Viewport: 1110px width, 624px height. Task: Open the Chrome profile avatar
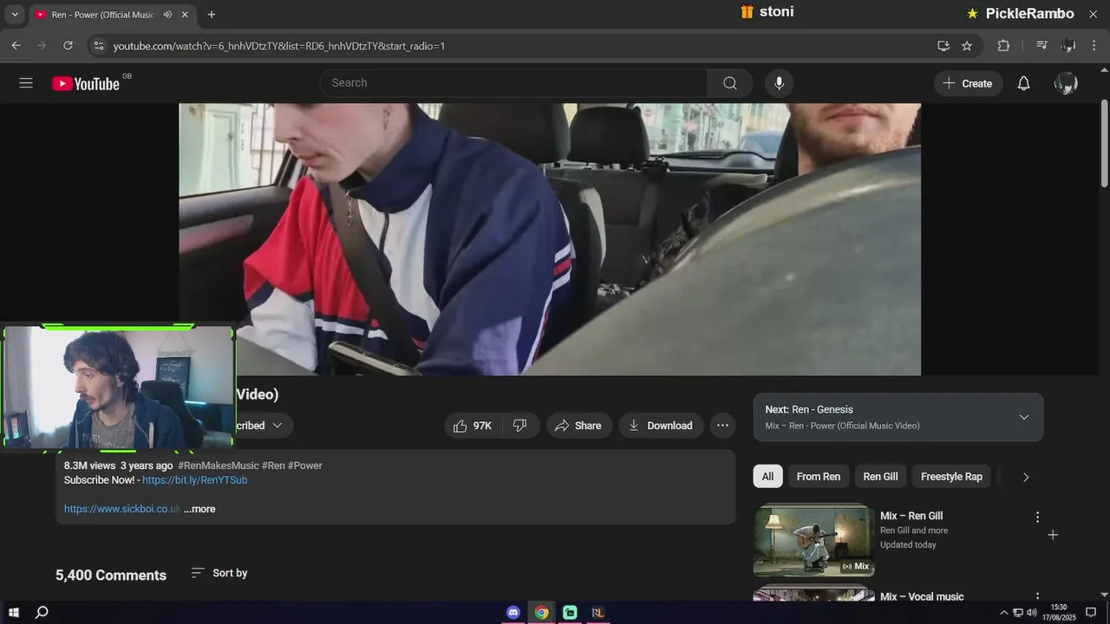coord(1068,46)
